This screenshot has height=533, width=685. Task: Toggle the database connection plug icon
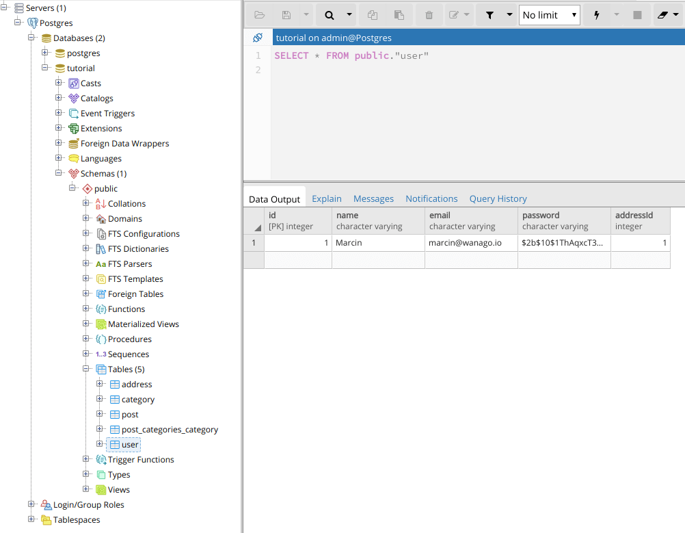point(258,38)
